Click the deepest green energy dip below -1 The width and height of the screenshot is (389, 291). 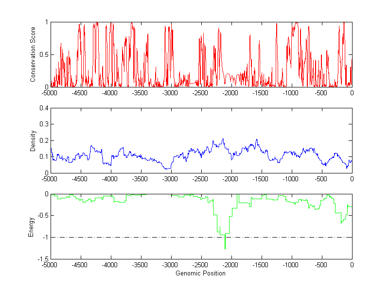click(225, 248)
